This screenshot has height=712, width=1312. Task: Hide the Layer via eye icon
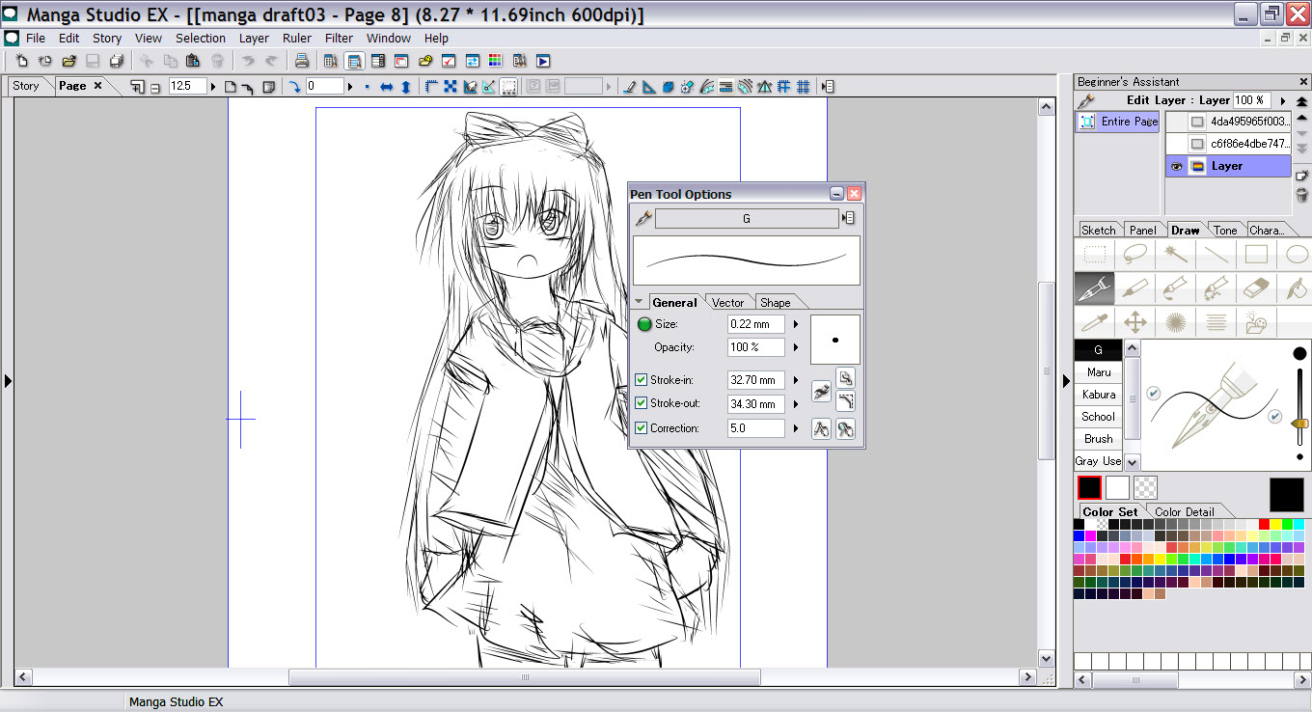1176,166
